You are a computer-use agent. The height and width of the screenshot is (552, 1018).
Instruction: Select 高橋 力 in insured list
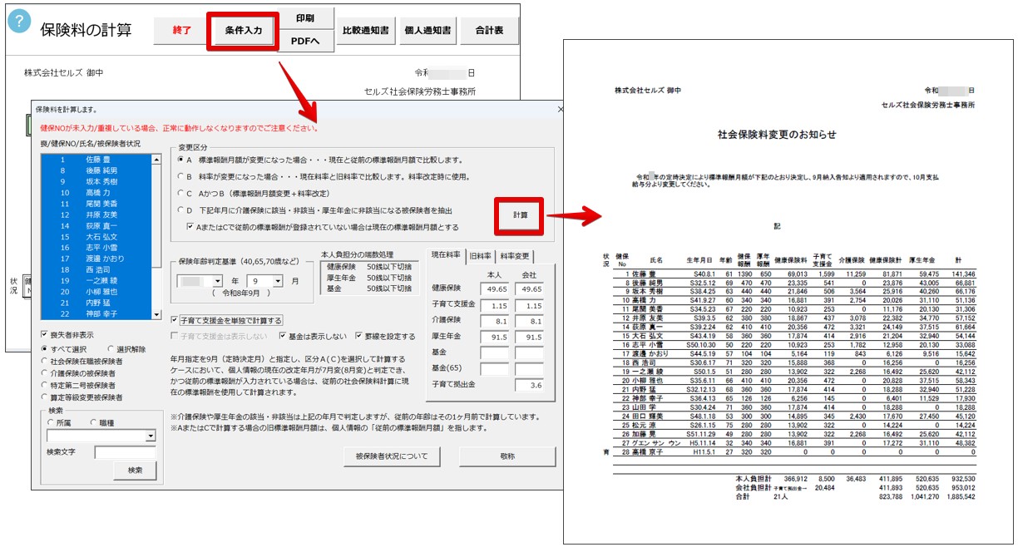point(96,192)
